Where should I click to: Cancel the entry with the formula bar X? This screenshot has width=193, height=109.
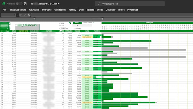tap(21, 15)
